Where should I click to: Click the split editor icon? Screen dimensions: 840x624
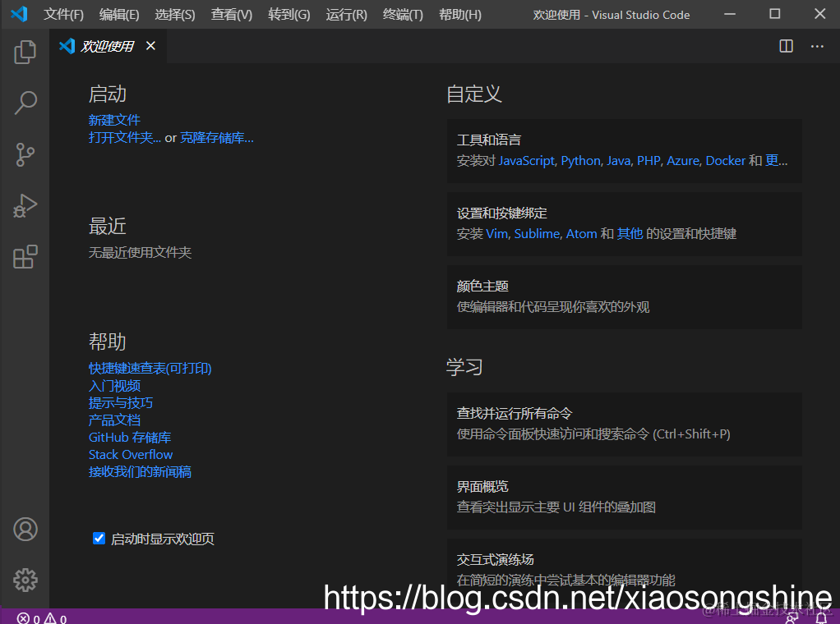786,46
